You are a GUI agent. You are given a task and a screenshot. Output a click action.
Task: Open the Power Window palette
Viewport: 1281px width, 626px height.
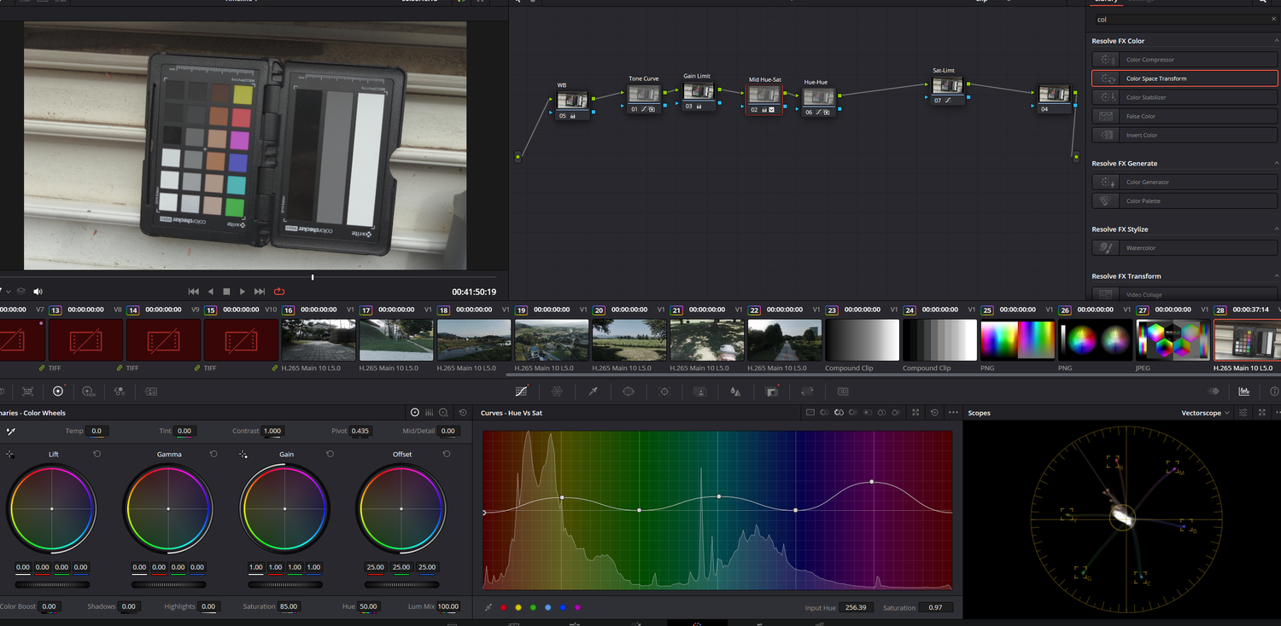629,391
